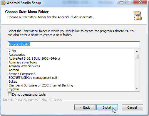Click the NSIS installer box icon
Screen dimensions: 149x116
pos(138,16)
